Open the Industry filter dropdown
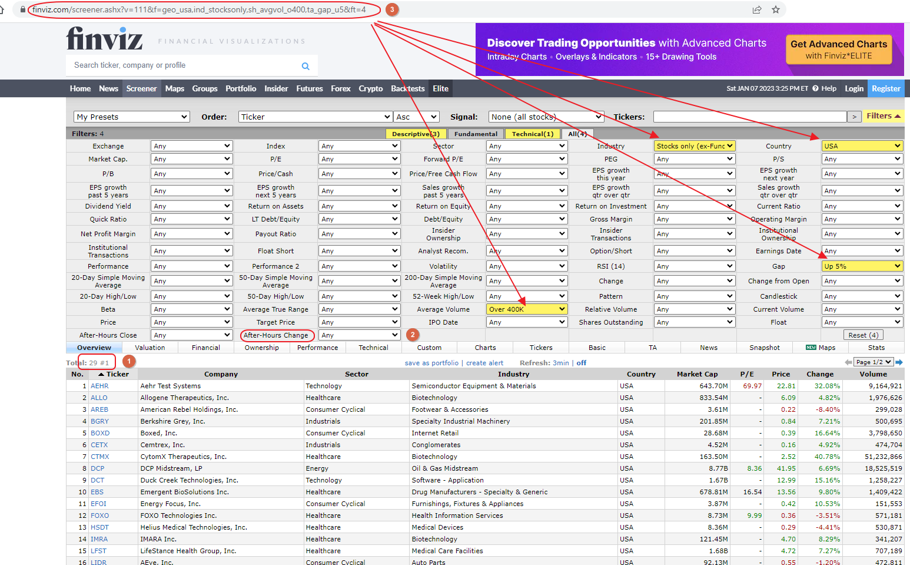Screen dimensions: 910x565 pos(695,146)
